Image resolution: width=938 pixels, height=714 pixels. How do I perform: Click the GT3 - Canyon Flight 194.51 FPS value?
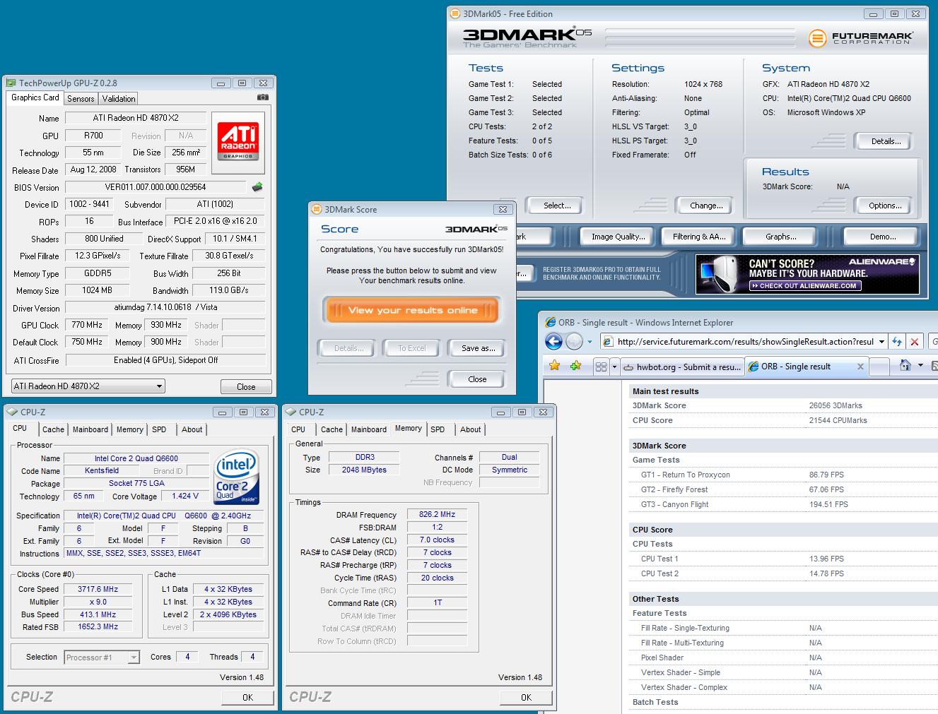(828, 504)
